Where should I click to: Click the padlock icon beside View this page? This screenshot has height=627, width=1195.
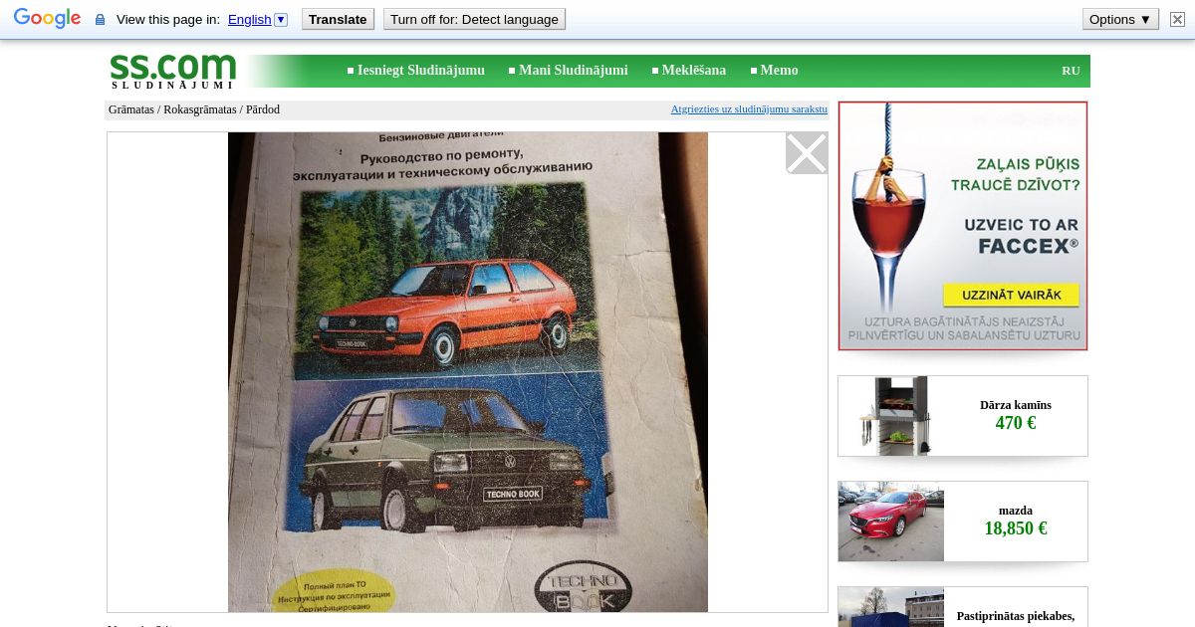click(100, 20)
